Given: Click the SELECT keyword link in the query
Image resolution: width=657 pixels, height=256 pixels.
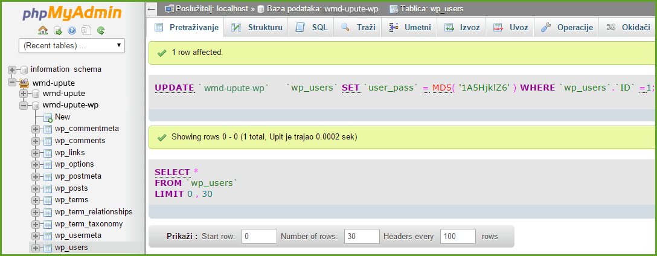Looking at the screenshot, I should [172, 172].
